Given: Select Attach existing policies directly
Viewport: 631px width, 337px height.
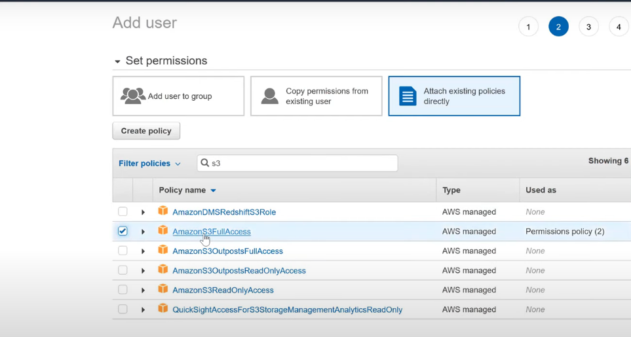Looking at the screenshot, I should coord(454,96).
